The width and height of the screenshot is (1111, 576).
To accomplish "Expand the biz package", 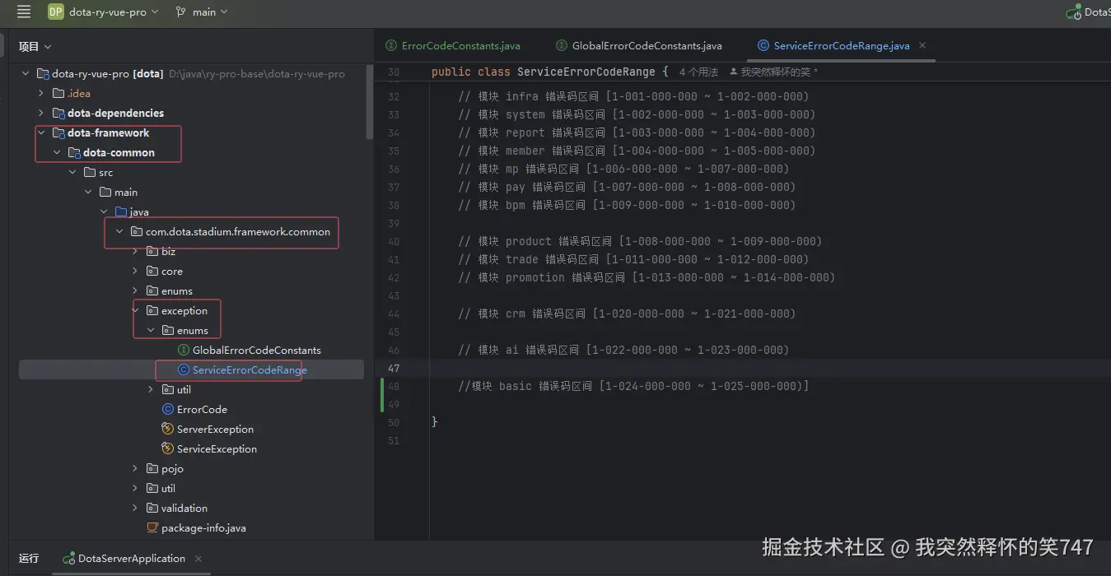I will (135, 251).
